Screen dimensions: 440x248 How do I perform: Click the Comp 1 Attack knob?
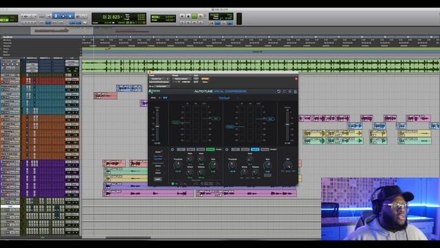[x=190, y=172]
